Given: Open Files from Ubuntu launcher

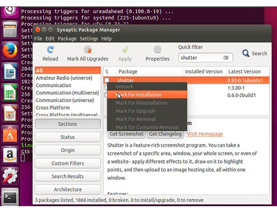Looking at the screenshot, I should (10, 30).
